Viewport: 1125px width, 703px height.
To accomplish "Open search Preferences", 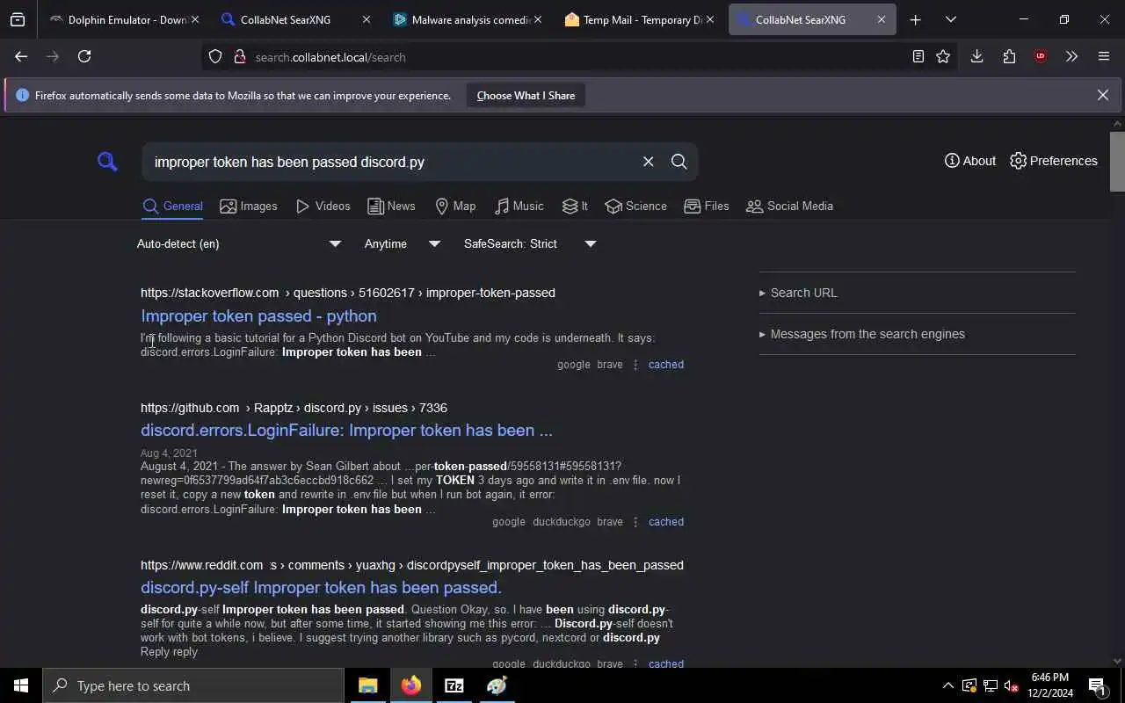I will [x=1053, y=161].
